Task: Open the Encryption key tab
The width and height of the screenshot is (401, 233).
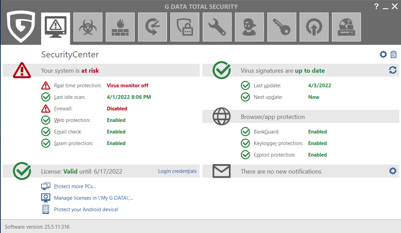Action: coord(282,27)
